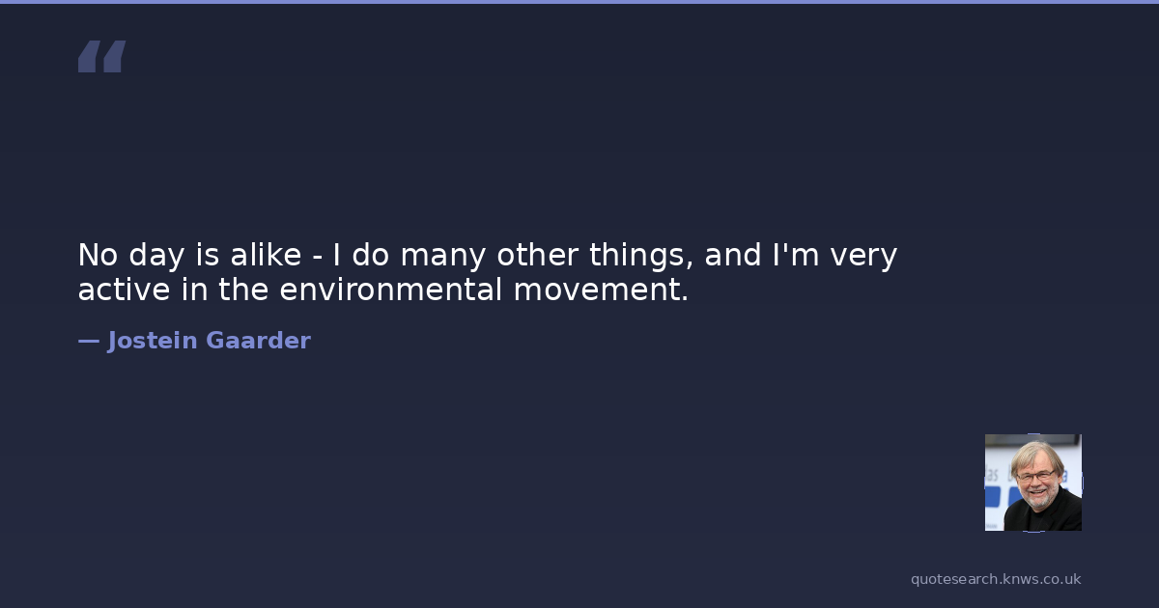The image size is (1159, 608).
Task: Click Jostein Gaarder's portrait photo
Action: 1032,483
